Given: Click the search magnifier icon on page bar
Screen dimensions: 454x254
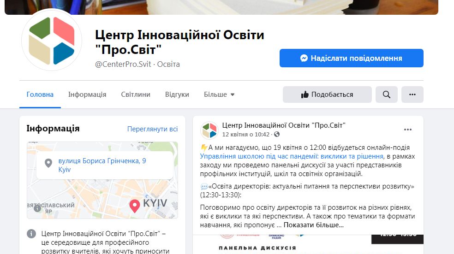Looking at the screenshot, I should click(387, 95).
